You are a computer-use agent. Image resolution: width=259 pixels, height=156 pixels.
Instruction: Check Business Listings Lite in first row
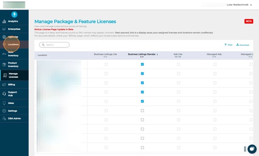coord(106,64)
